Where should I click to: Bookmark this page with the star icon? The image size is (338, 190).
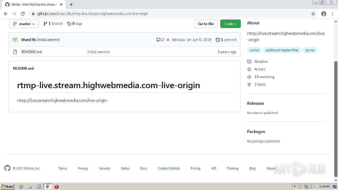(x=313, y=14)
